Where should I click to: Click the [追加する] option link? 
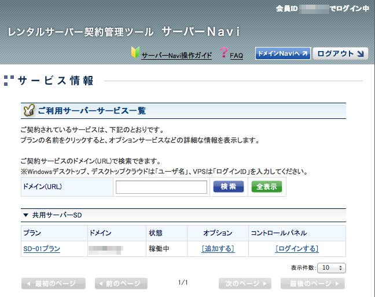[x=218, y=249]
